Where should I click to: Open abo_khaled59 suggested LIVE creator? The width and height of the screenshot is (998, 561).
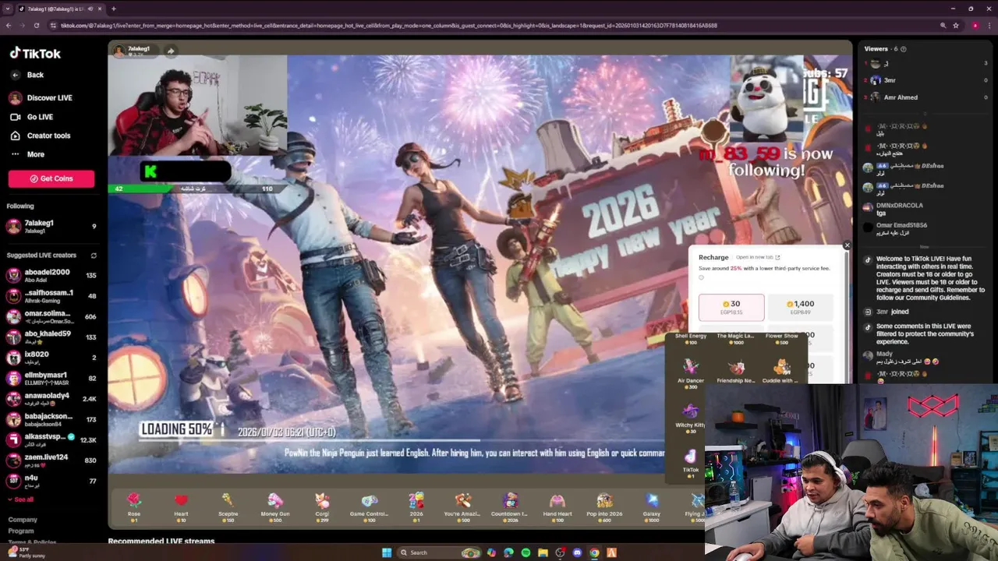point(51,337)
